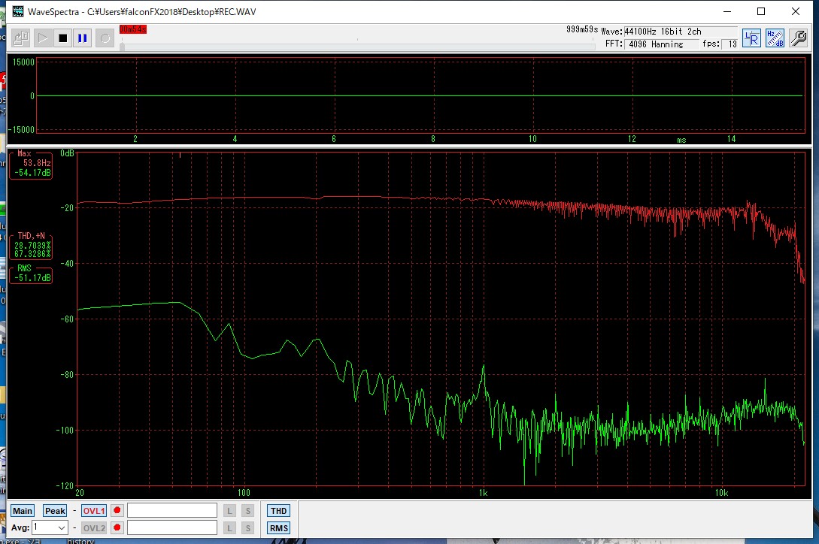Toggle the THD readout button
Viewport: 819px width, 544px height.
click(278, 511)
